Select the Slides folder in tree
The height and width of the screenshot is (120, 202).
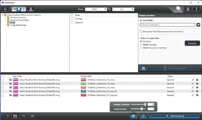point(13,23)
